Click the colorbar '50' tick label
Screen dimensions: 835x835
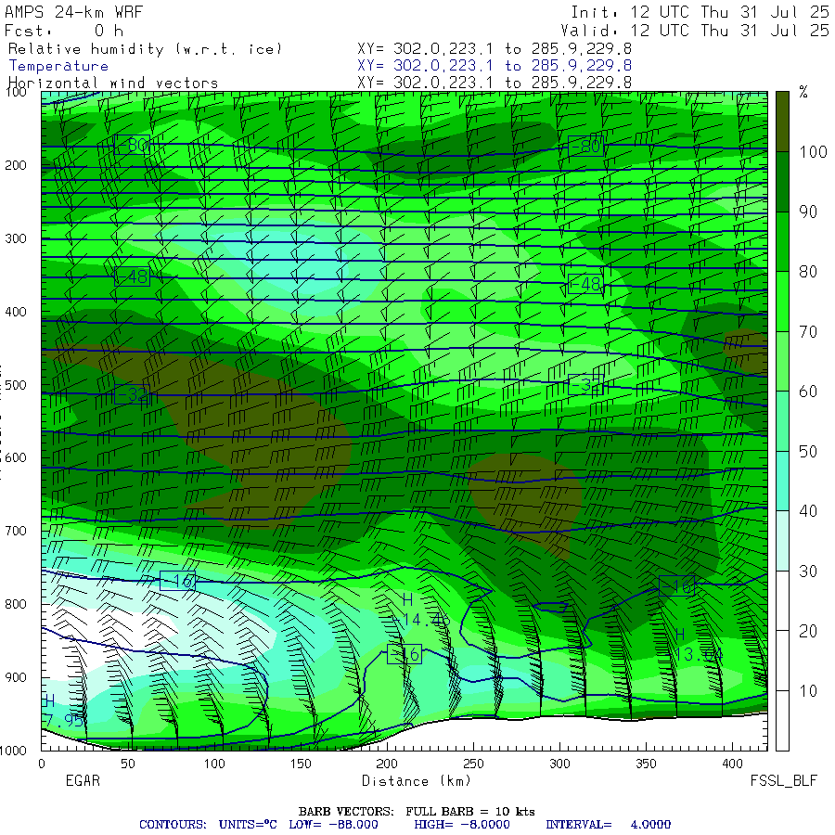pos(808,452)
